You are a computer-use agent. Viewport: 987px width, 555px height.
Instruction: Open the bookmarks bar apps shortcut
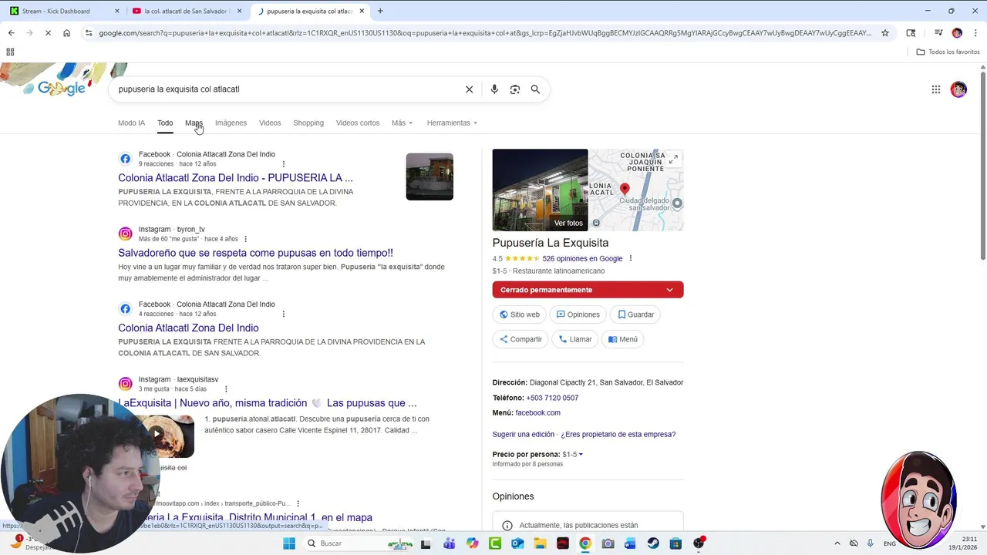[x=10, y=52]
